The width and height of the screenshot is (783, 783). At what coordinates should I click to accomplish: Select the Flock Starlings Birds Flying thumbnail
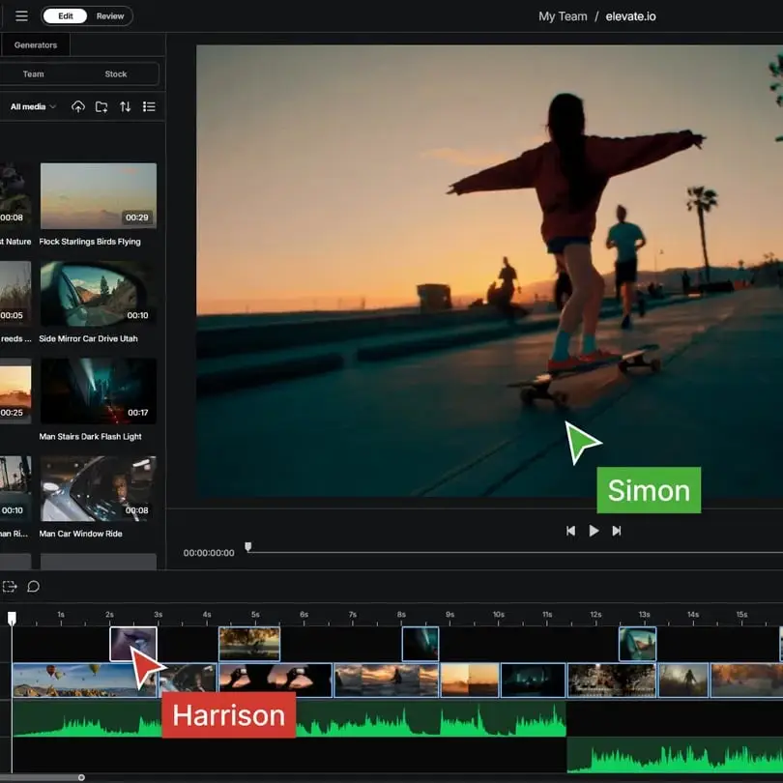98,195
